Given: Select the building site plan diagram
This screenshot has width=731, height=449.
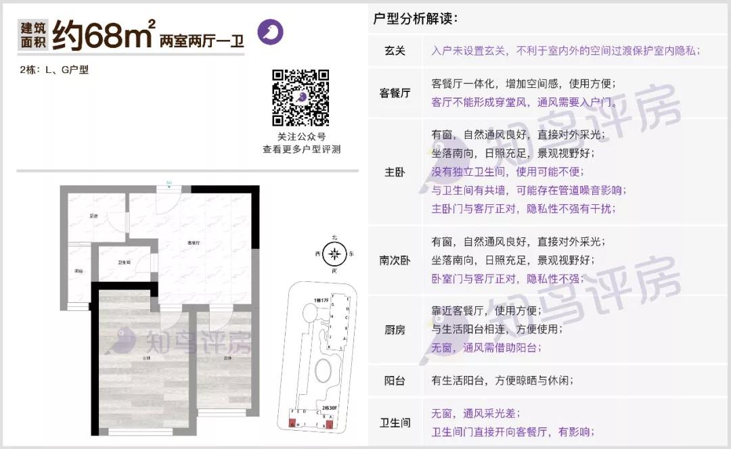Looking at the screenshot, I should click(318, 365).
